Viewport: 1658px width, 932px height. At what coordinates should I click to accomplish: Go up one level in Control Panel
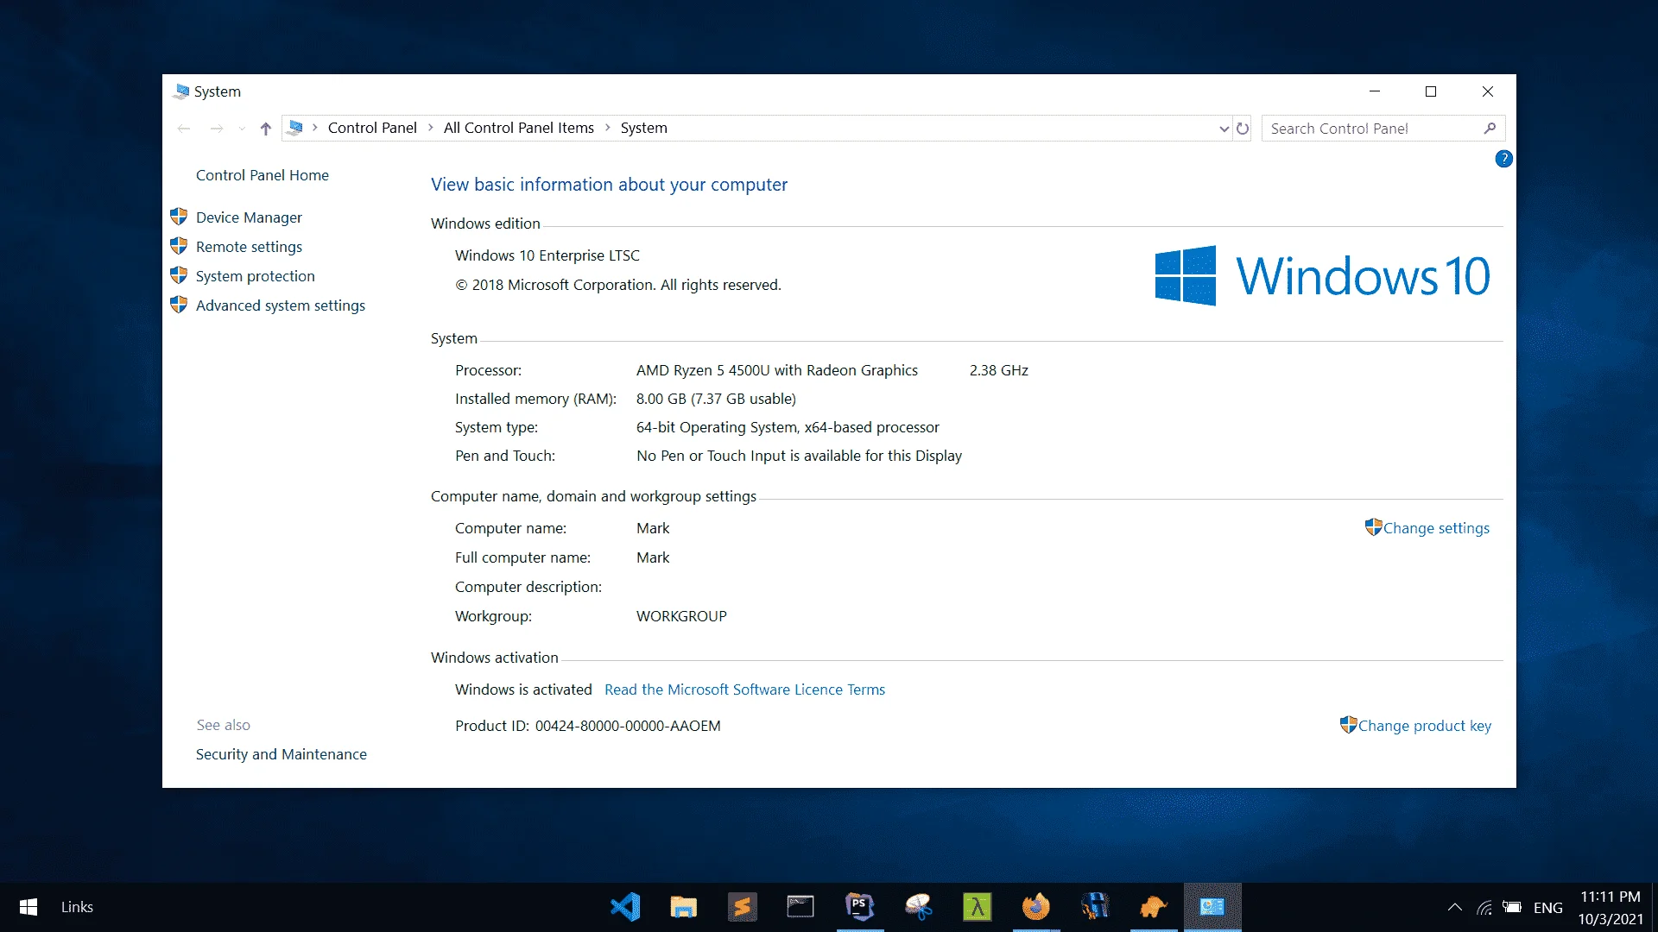coord(266,129)
